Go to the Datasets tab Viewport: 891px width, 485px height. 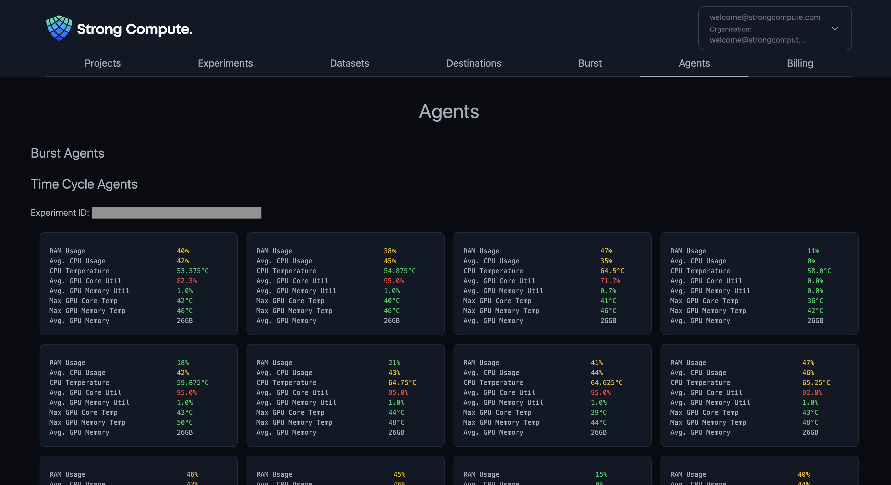click(349, 63)
